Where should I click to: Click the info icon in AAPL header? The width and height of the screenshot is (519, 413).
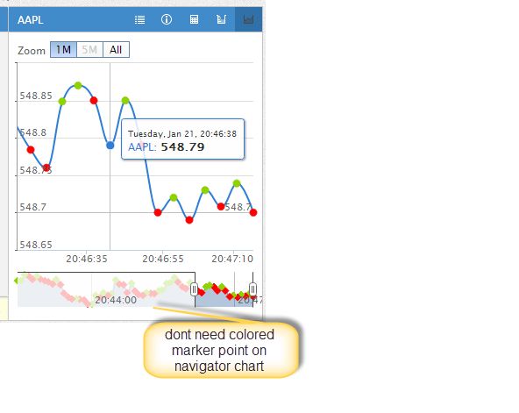tap(167, 19)
